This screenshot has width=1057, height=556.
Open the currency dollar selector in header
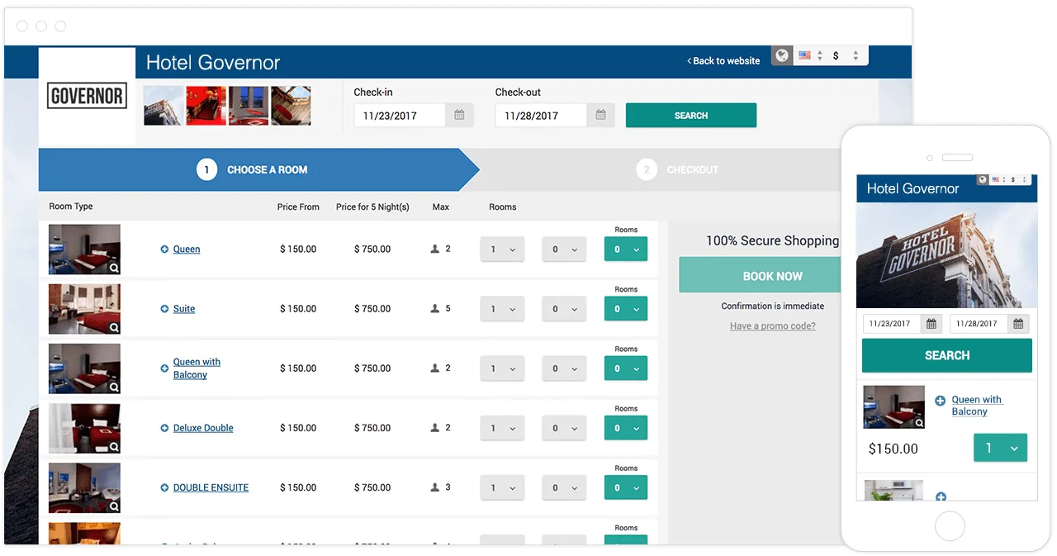[x=846, y=56]
